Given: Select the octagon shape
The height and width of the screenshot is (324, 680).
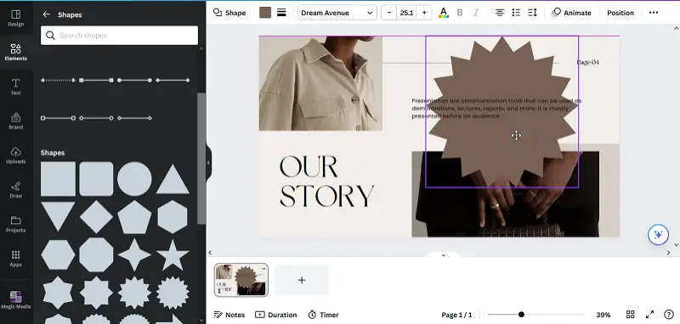Looking at the screenshot, I should click(x=96, y=254).
